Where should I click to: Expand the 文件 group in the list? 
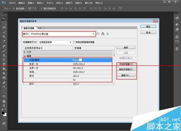click(x=25, y=52)
